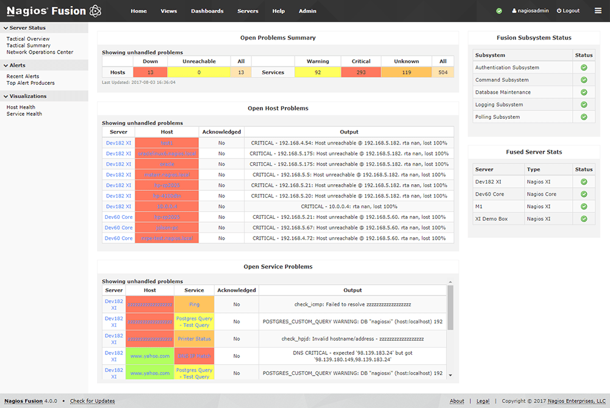The width and height of the screenshot is (610, 408).
Task: Click the Dev60 Core server status icon
Action: coord(584,194)
